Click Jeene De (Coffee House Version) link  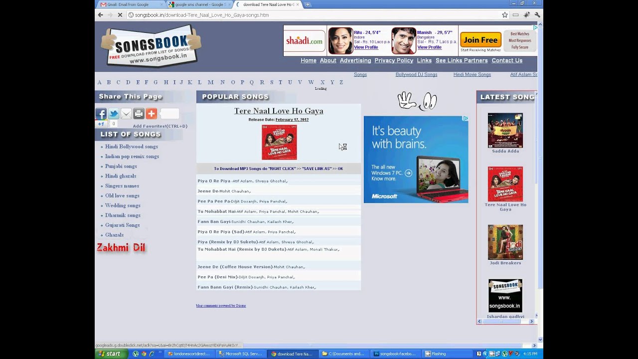tap(235, 267)
